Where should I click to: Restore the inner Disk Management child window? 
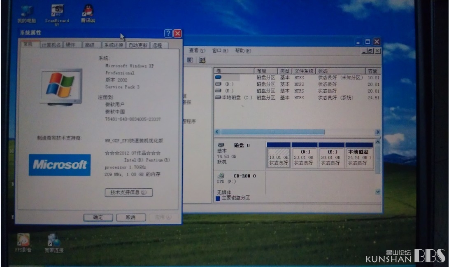(370, 51)
